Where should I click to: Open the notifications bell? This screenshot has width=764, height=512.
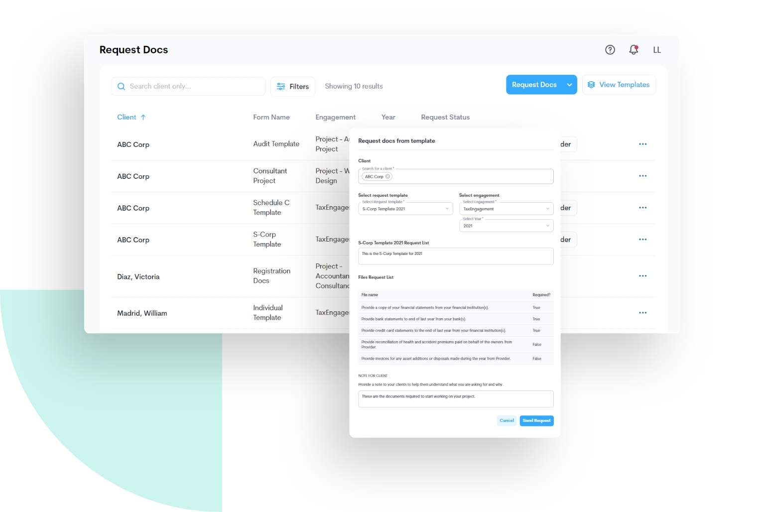point(634,50)
